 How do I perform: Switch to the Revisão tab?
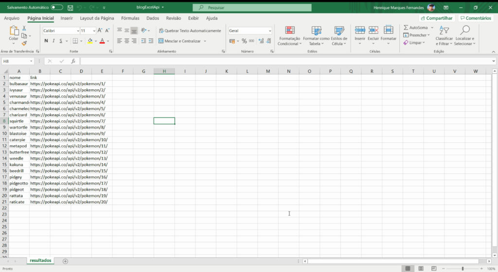[x=174, y=18]
